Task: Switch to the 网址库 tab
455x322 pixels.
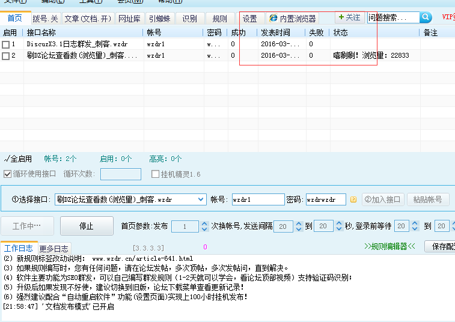Action: click(x=129, y=19)
